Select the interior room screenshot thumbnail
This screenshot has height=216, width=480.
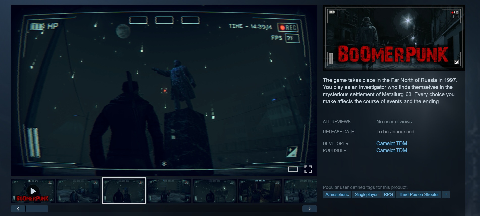(x=260, y=191)
